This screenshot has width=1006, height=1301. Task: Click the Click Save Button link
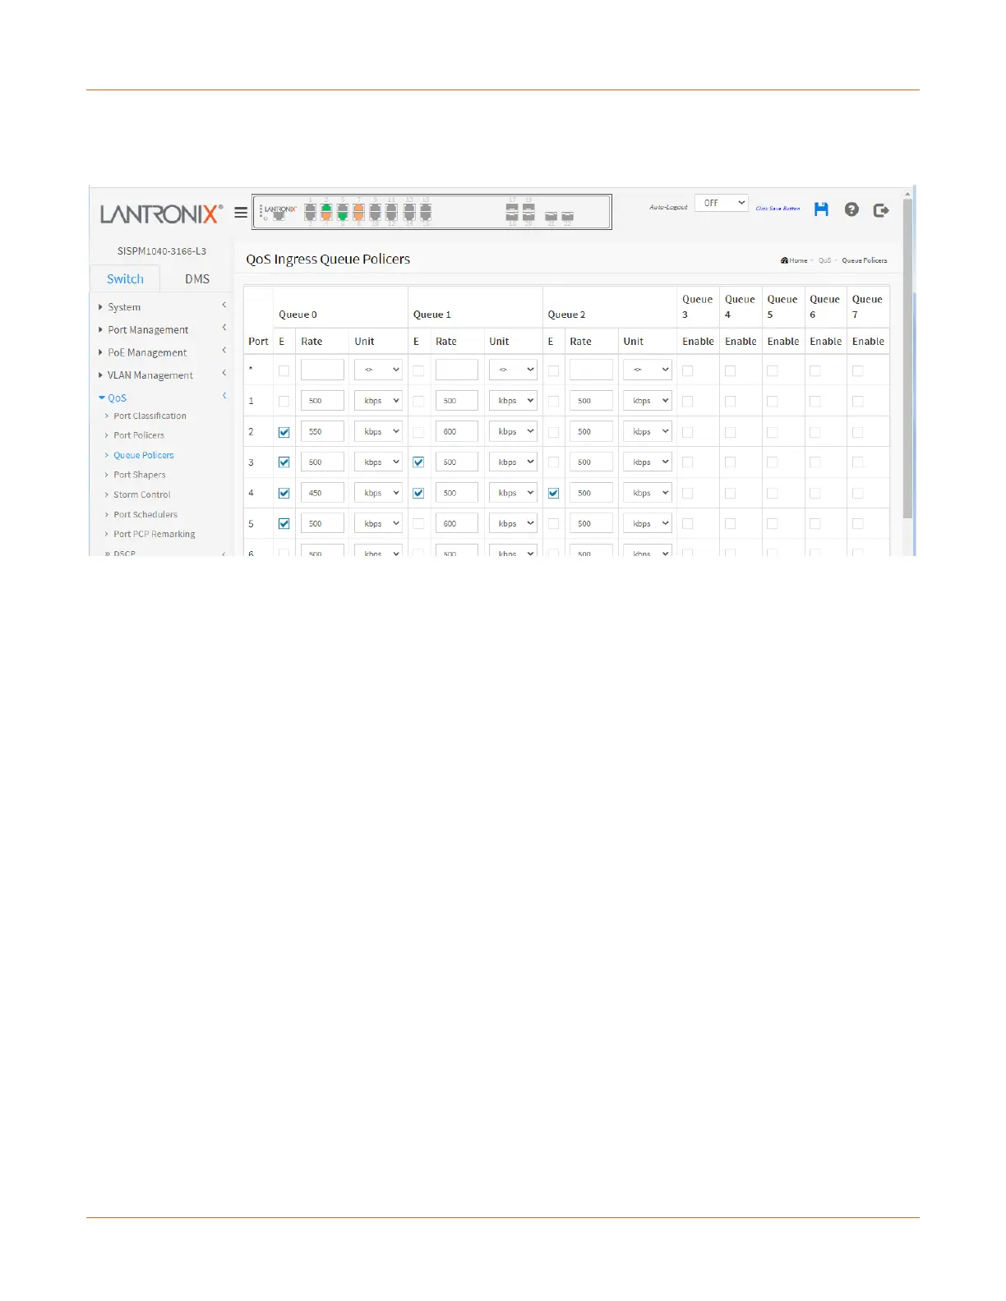[778, 209]
